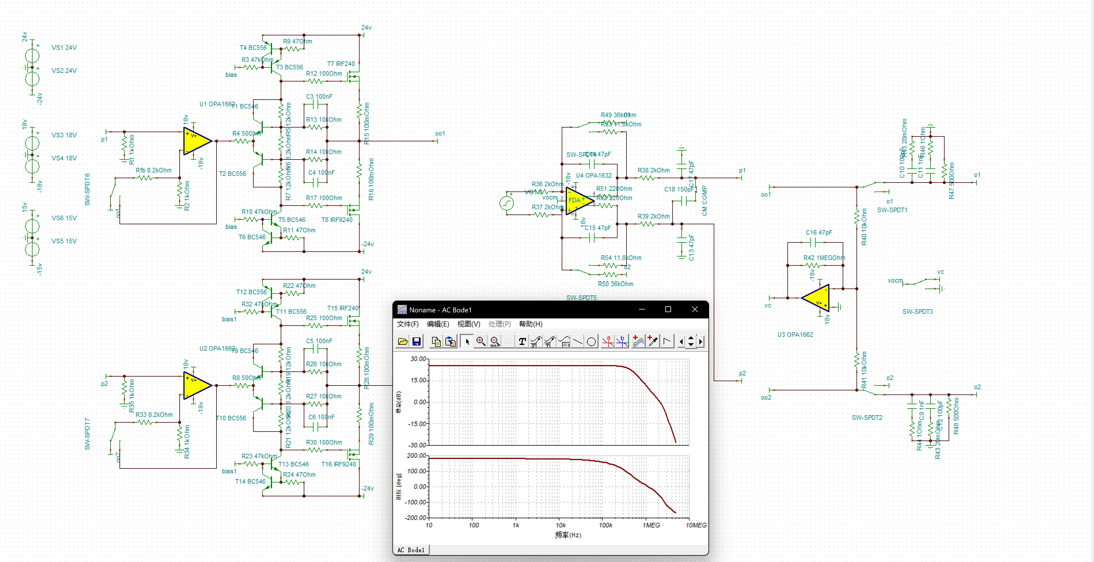
Task: Click the paste icon in toolbar
Action: click(x=450, y=341)
